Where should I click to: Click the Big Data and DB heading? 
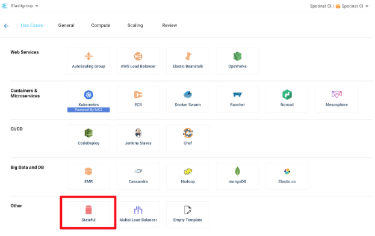pyautogui.click(x=27, y=168)
